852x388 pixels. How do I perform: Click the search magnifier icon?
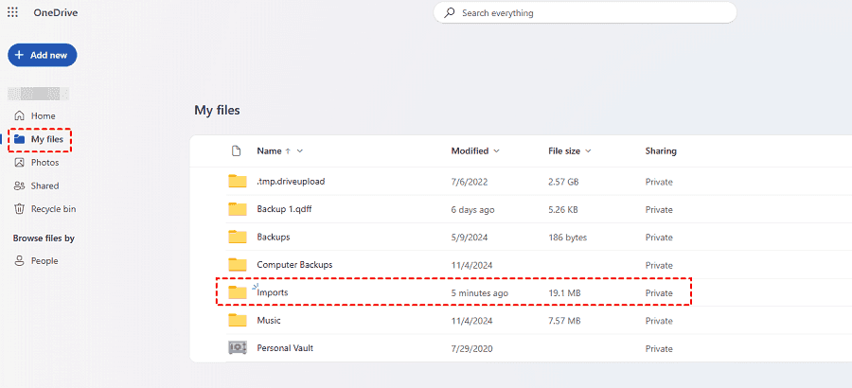pos(450,13)
